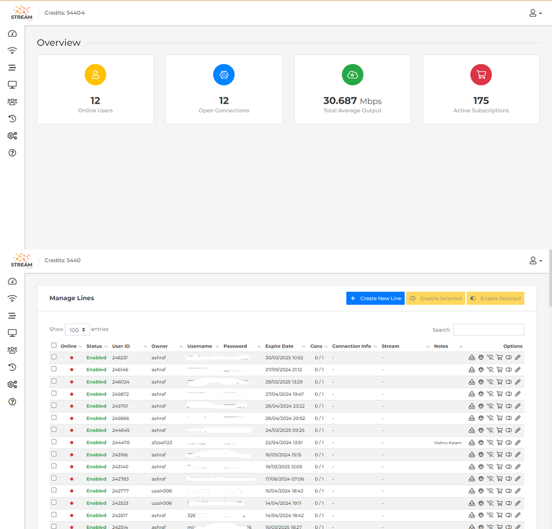Click the Enable Selected button

point(495,298)
